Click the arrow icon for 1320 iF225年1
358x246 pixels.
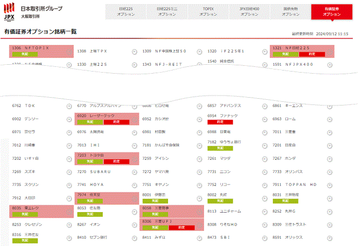point(265,52)
